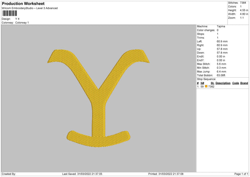Click the EndY value 0.00 in

pyautogui.click(x=221, y=61)
